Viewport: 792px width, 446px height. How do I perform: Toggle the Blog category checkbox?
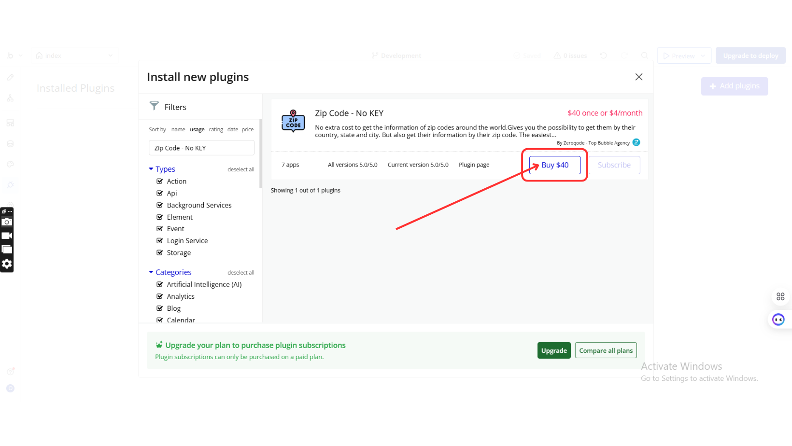[160, 308]
